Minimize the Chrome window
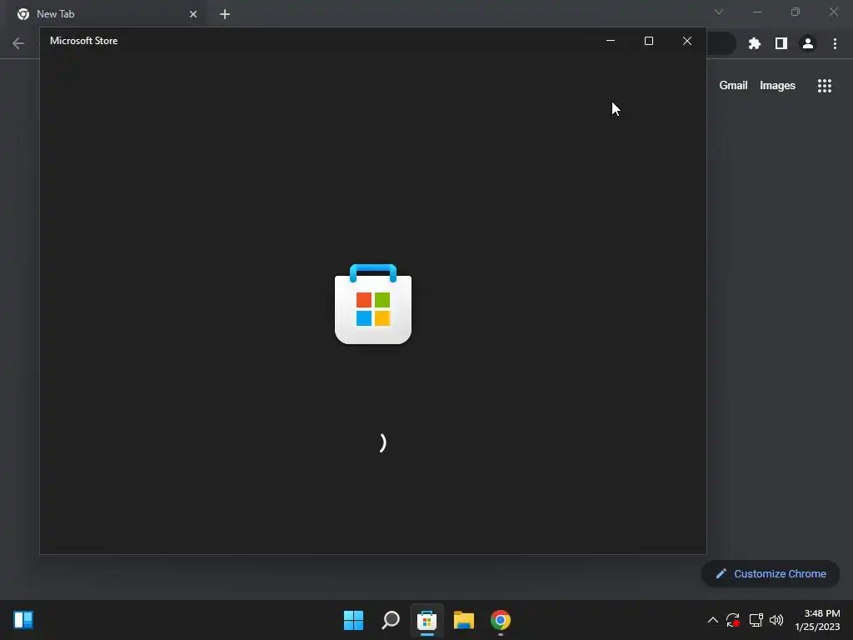The height and width of the screenshot is (640, 853). [757, 12]
